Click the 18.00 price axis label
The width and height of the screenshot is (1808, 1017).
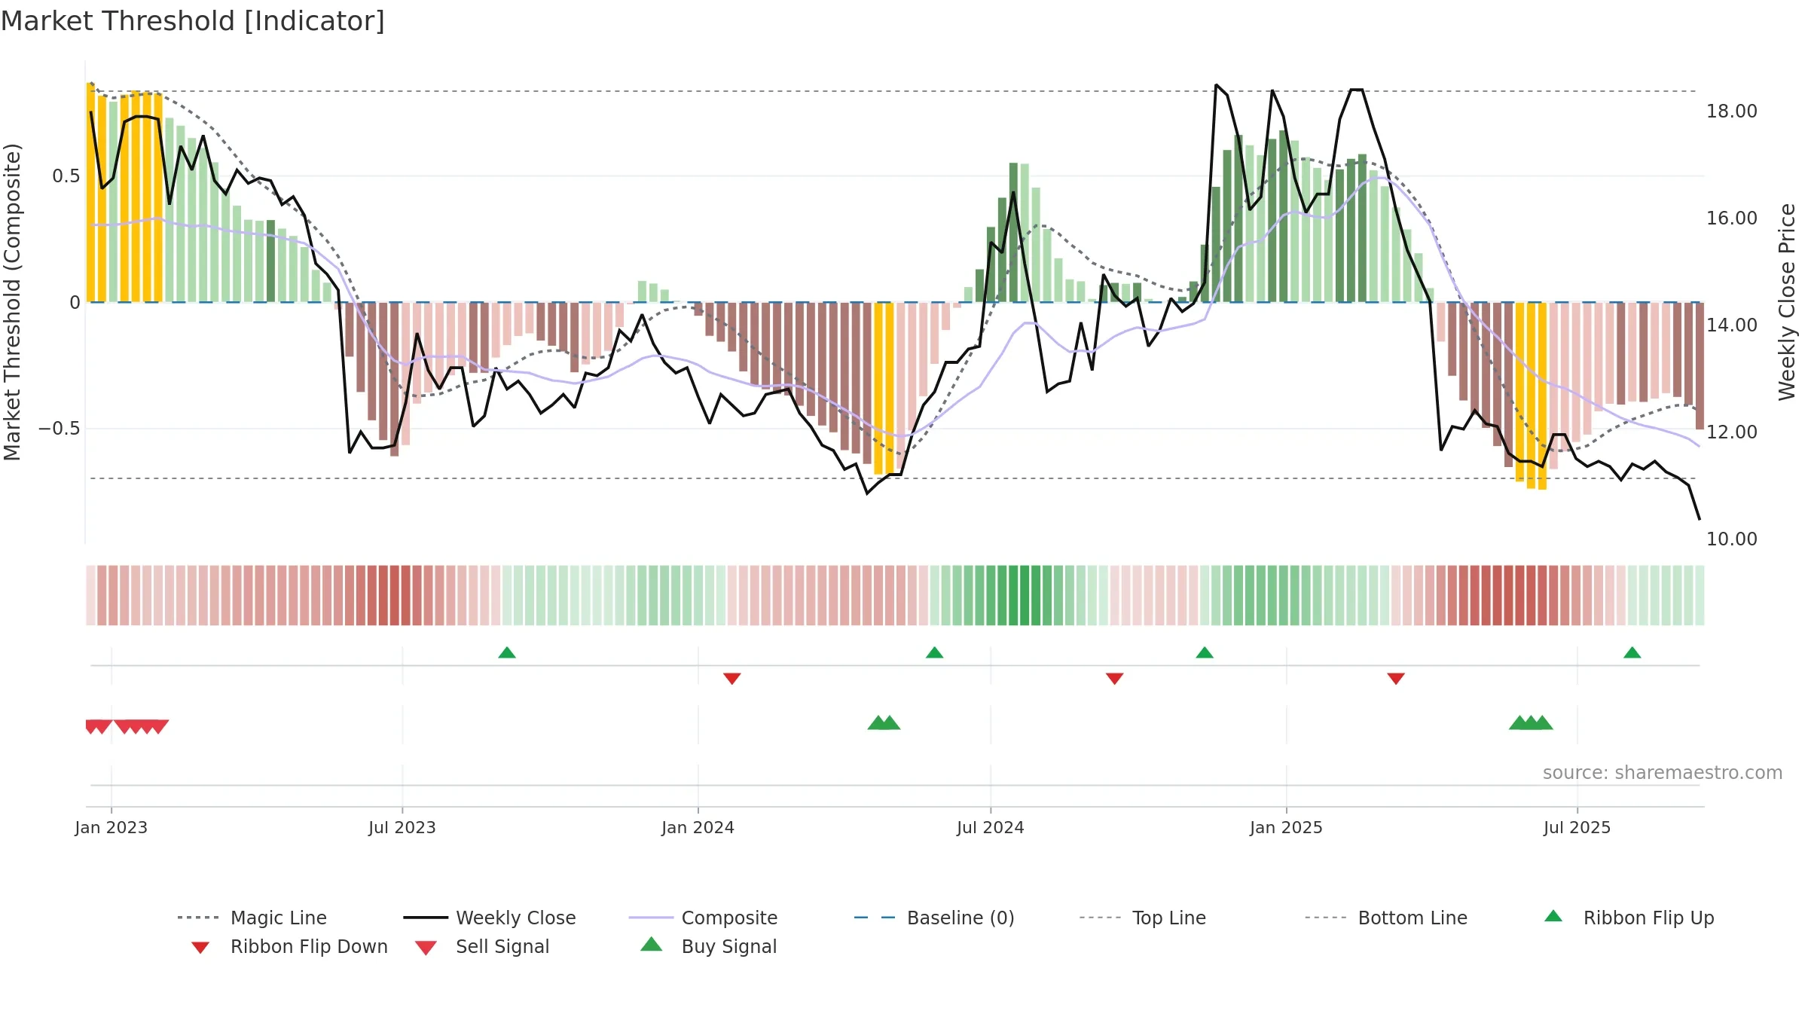point(1732,111)
